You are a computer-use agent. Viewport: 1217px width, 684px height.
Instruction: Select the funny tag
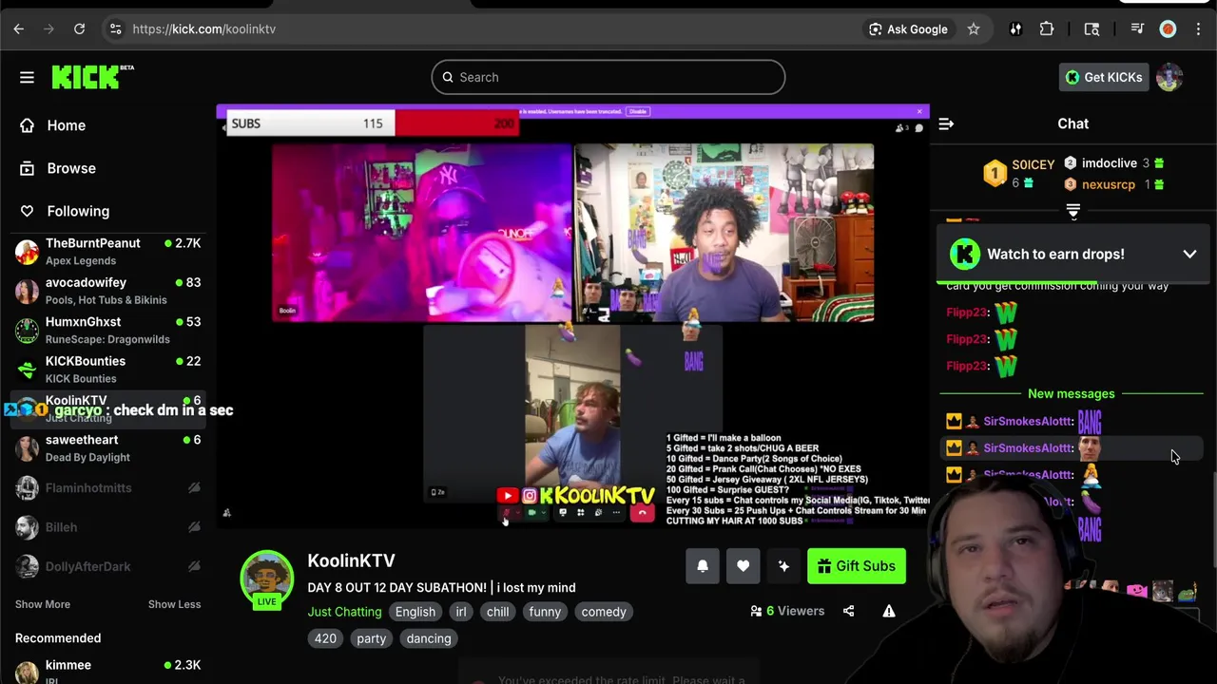pos(545,612)
